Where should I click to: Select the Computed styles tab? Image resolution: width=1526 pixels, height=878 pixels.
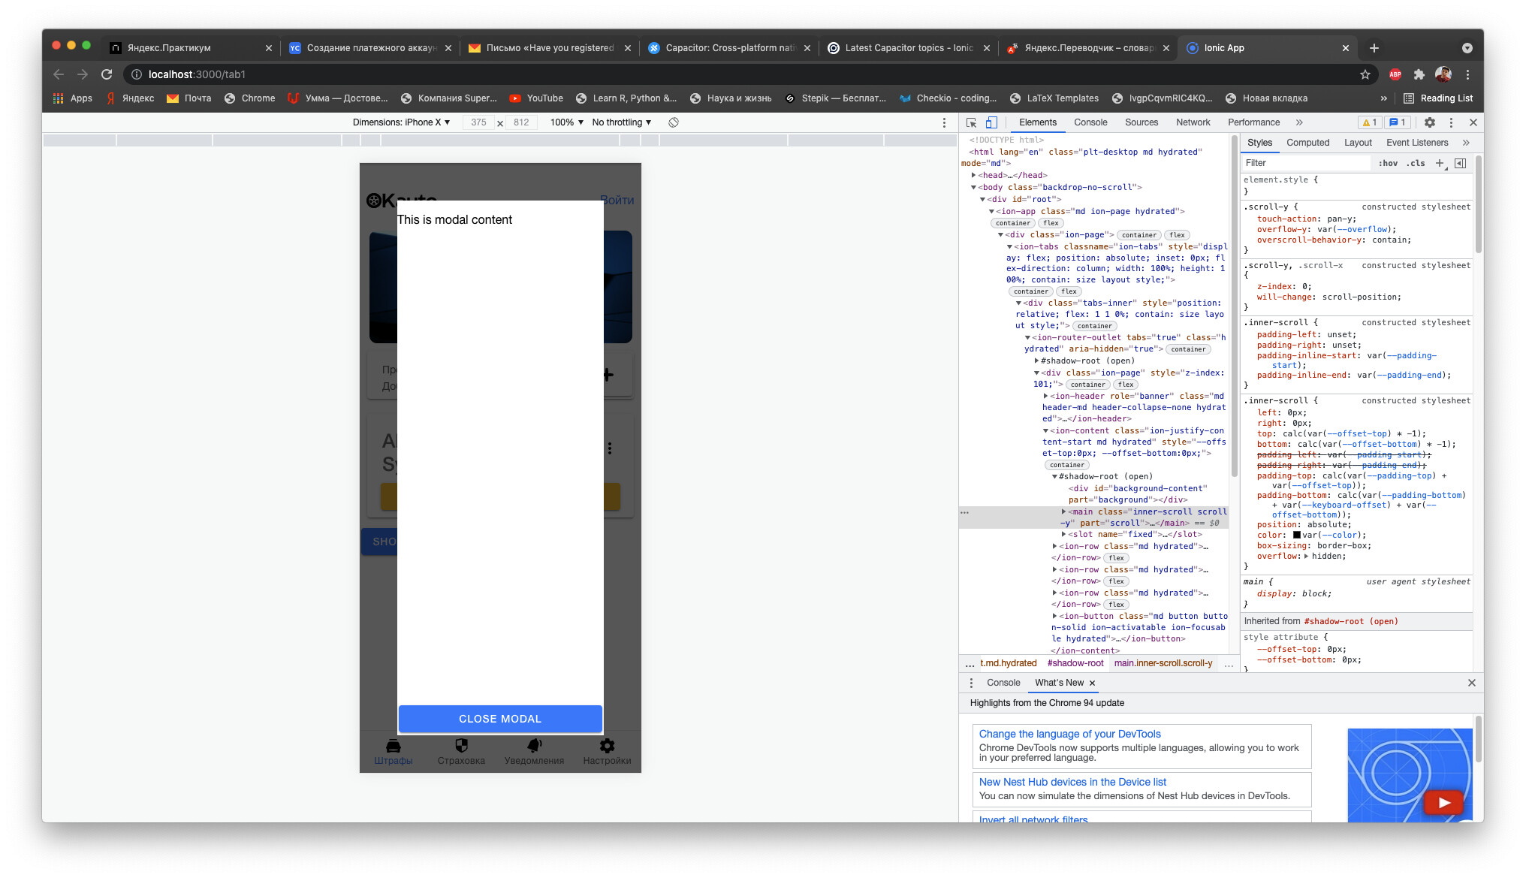tap(1307, 143)
